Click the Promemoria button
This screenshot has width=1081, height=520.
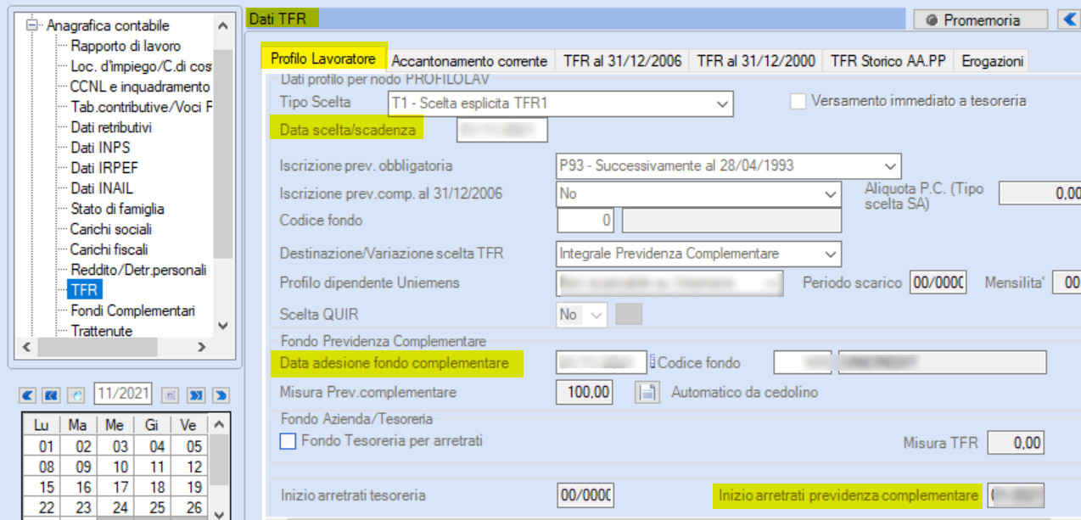(979, 20)
